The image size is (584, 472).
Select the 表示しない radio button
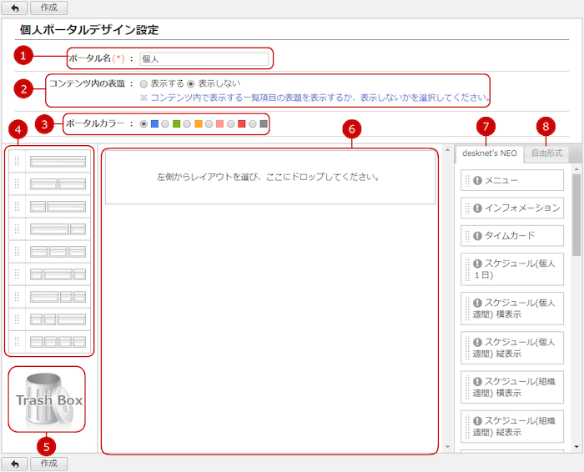pos(191,84)
